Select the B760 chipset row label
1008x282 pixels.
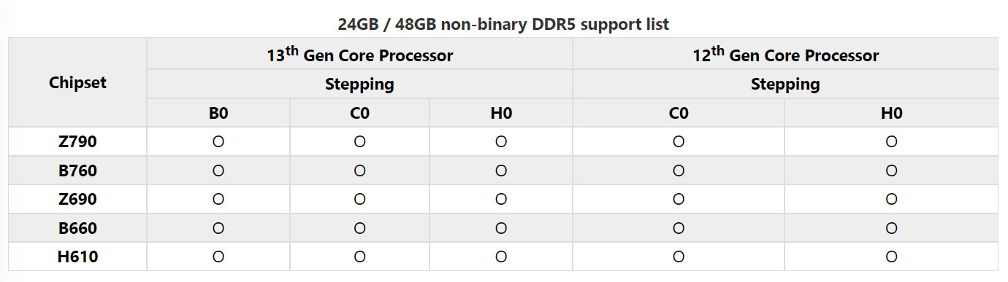click(x=77, y=171)
